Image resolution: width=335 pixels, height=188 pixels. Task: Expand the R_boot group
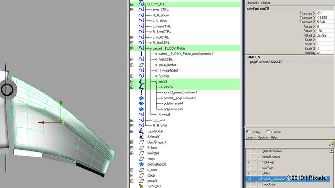pyautogui.click(x=132, y=148)
